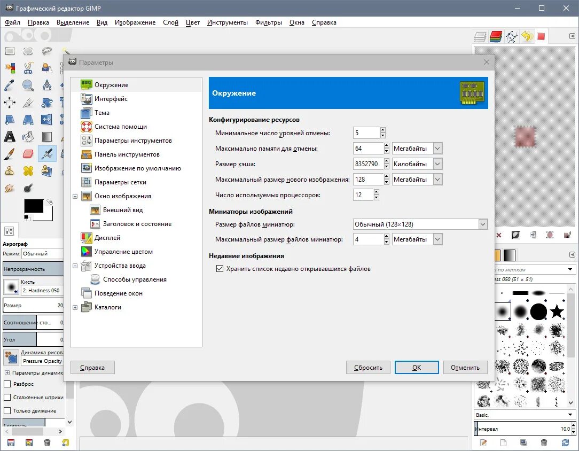
Task: Select the Color Picker eyedropper tool
Action: (x=10, y=85)
